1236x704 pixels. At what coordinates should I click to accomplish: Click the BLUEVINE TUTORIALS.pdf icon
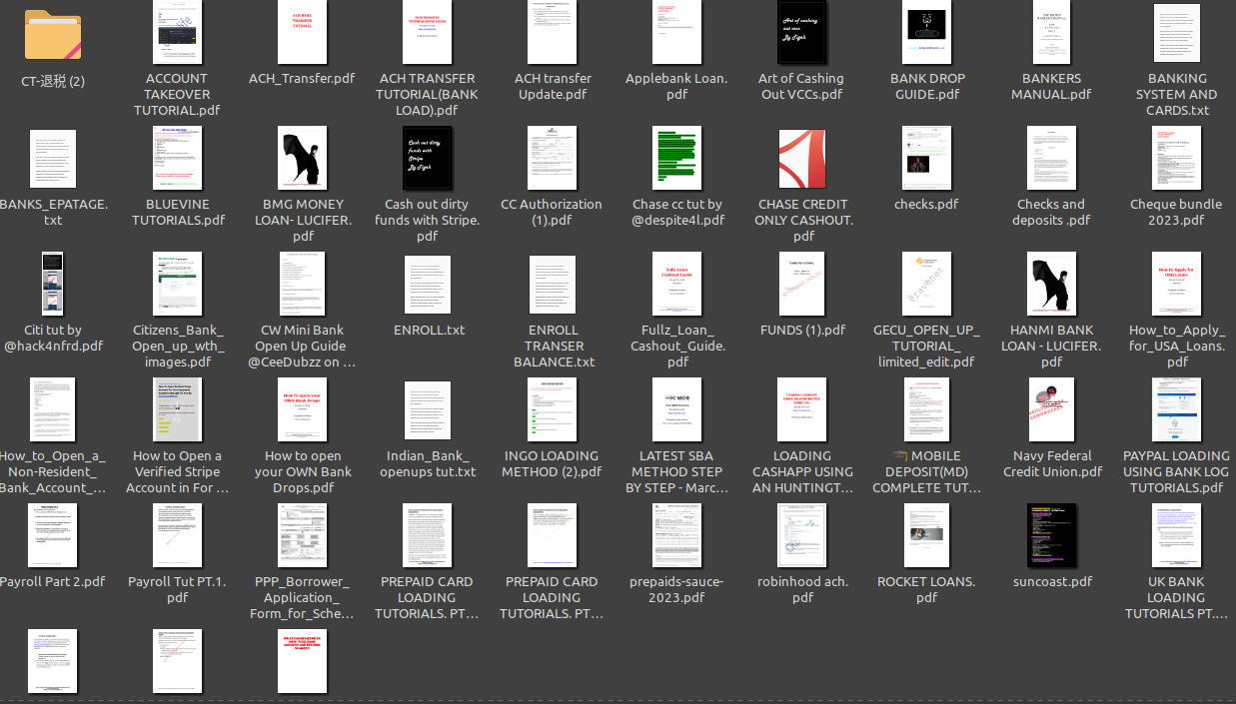coord(178,159)
